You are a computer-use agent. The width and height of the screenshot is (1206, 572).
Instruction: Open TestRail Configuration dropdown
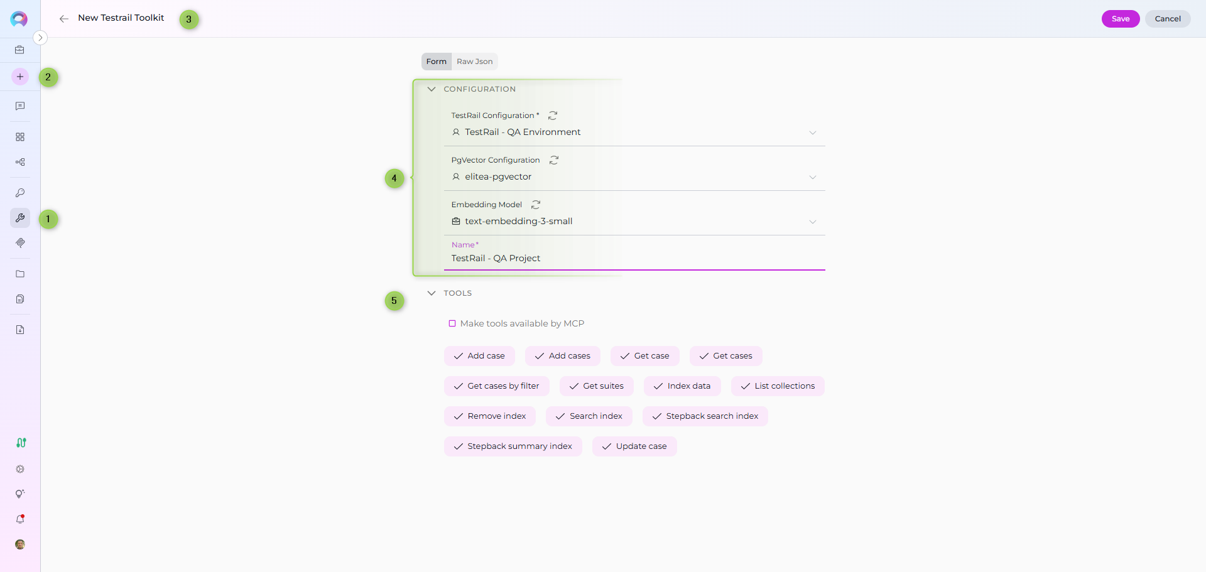click(813, 132)
